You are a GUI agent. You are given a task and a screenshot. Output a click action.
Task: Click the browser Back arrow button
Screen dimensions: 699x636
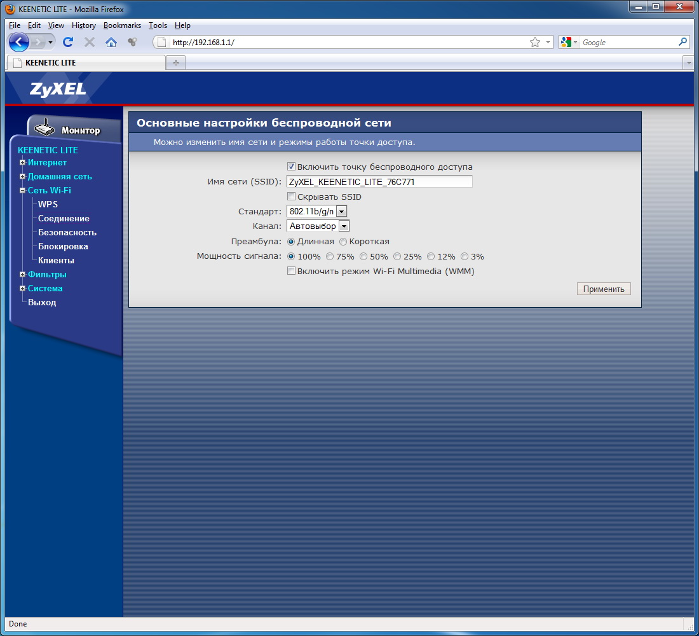(19, 43)
